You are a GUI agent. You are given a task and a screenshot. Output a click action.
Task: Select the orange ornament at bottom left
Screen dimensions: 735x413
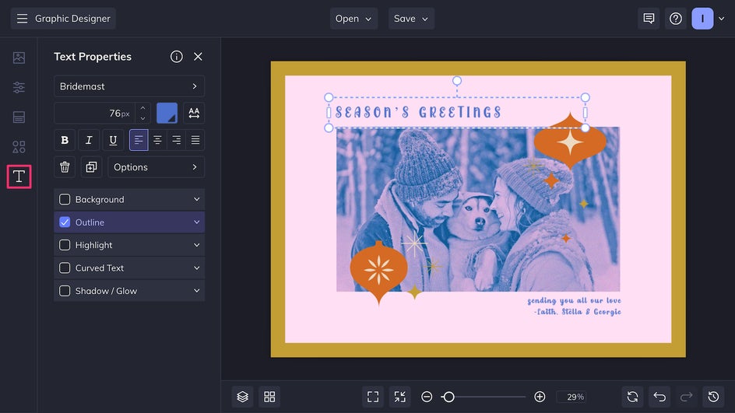(378, 272)
